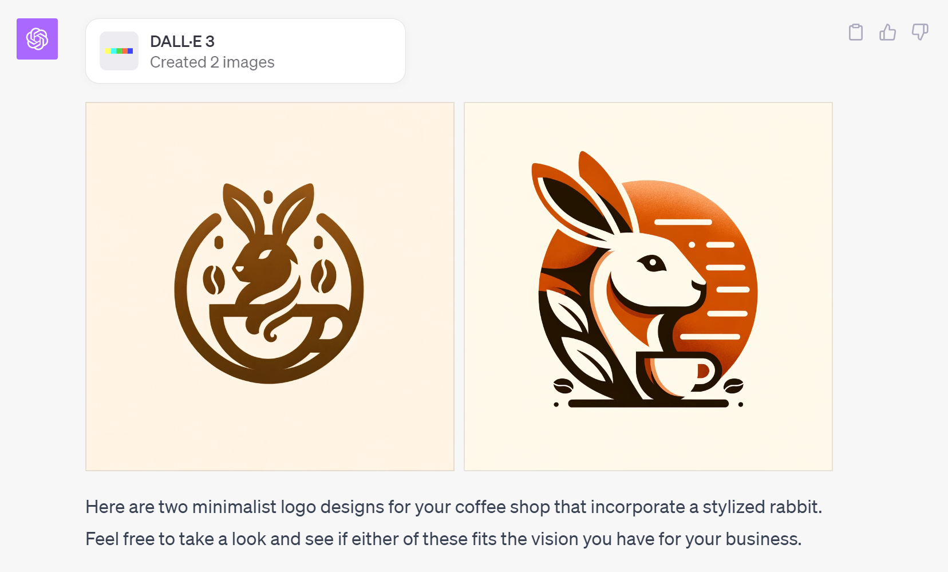Click the black-lined rabbit ear in the orange logo

point(572,200)
